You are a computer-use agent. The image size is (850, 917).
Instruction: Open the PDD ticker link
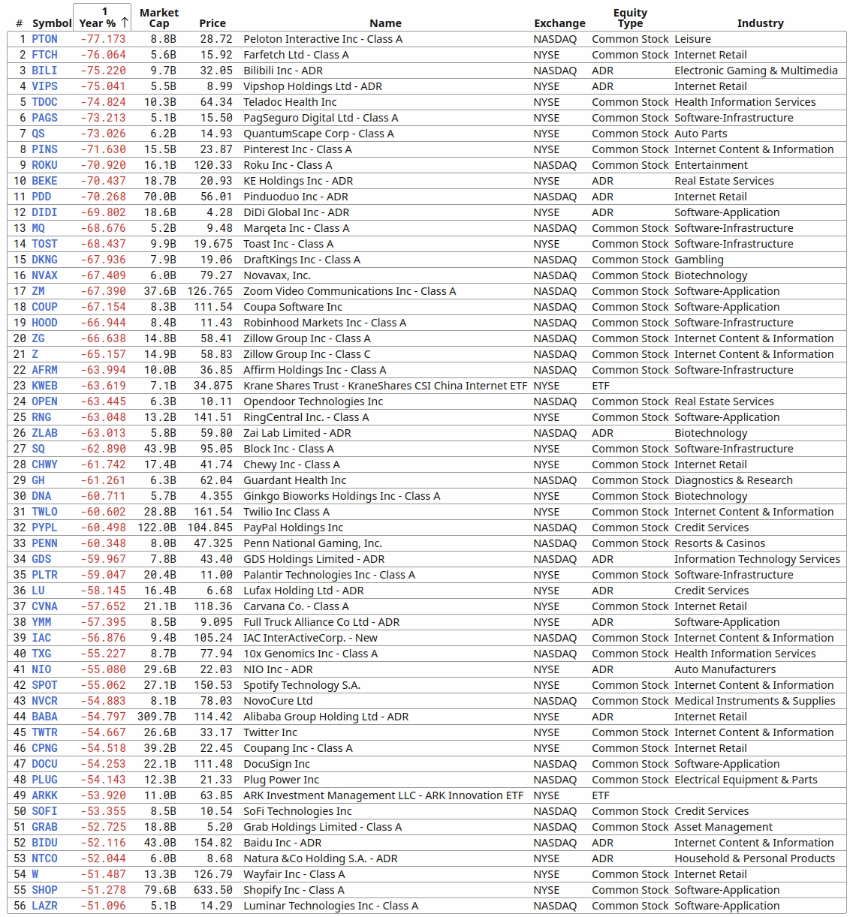[x=41, y=197]
